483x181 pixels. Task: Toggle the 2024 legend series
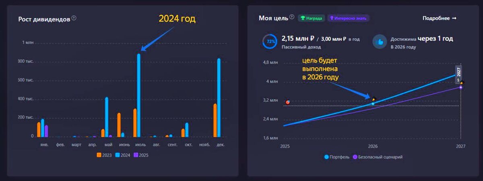123,155
